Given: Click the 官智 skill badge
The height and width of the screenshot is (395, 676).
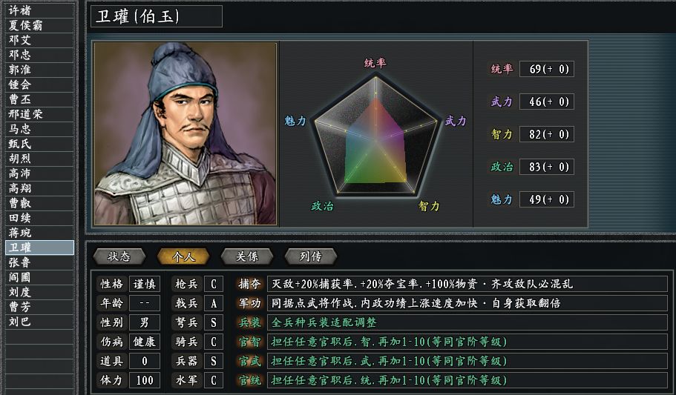Looking at the screenshot, I should (x=249, y=342).
